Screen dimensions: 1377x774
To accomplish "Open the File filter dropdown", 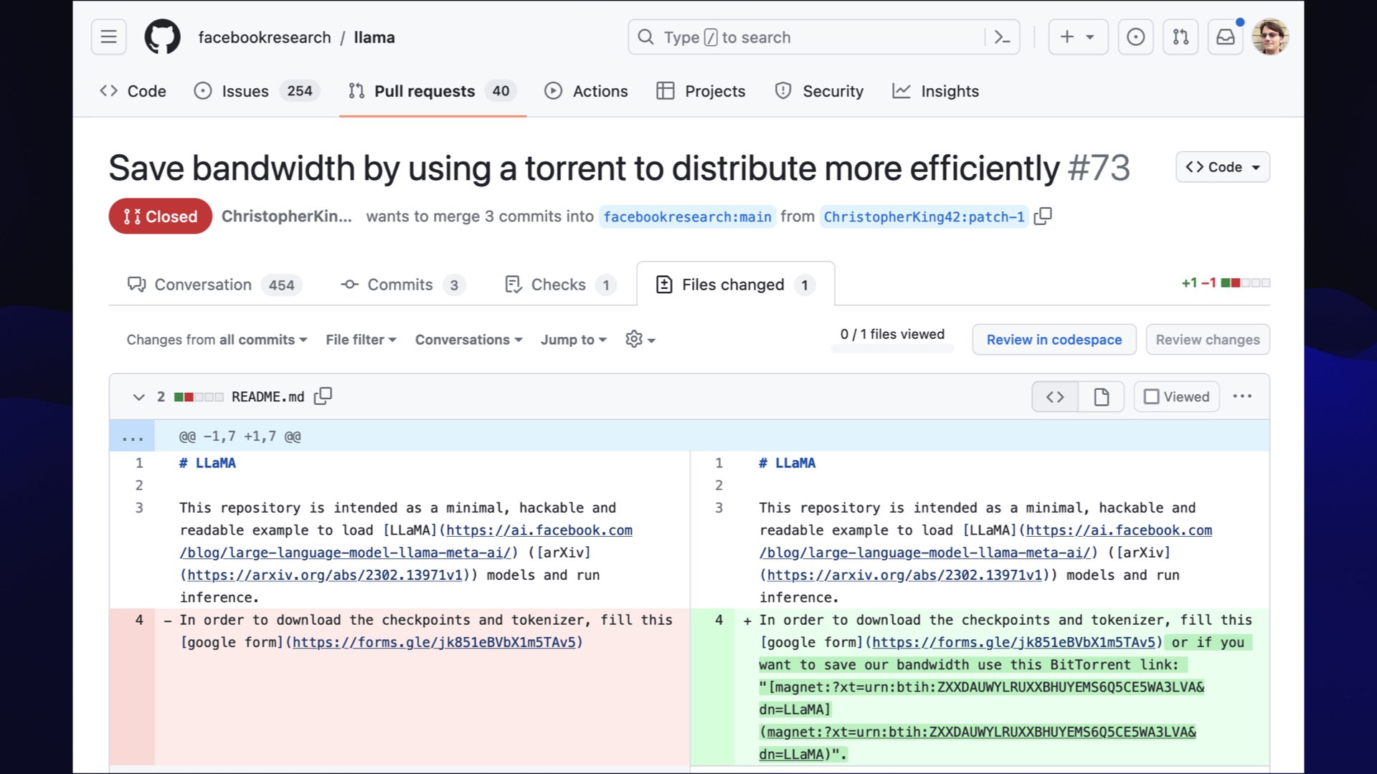I will pos(361,340).
